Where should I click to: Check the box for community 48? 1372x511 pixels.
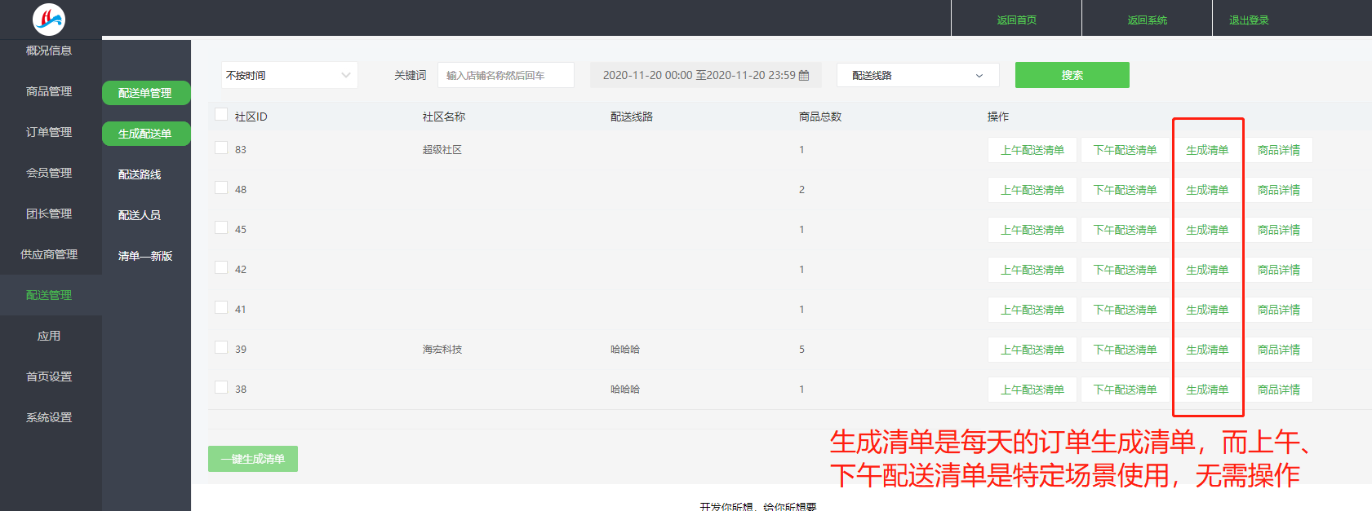pos(221,187)
